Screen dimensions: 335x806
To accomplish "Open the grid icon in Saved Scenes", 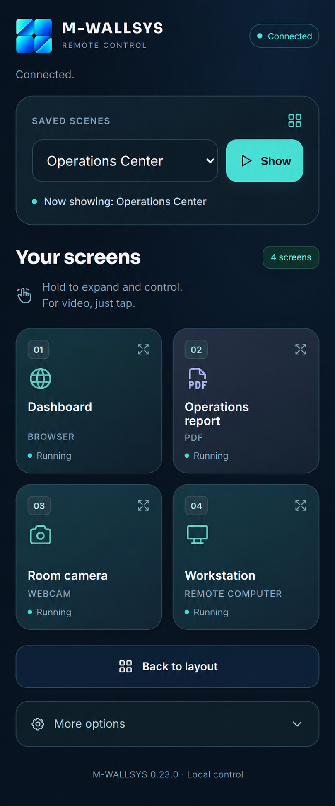I will [x=294, y=121].
